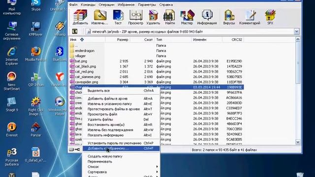
Task: Click the Тест toolbar icon
Action: pyautogui.click(x=118, y=17)
